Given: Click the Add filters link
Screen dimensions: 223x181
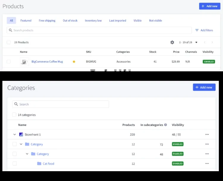Looking at the screenshot, I should pos(207,30).
